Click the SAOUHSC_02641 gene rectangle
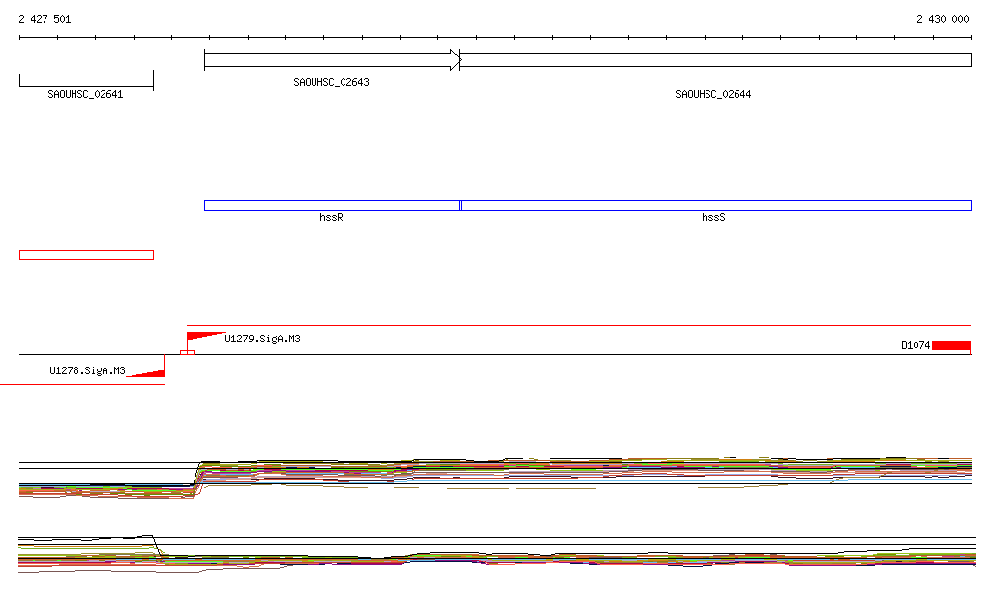This screenshot has height=591, width=991. click(86, 79)
